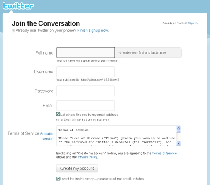
Task: Uncheck the inside scoop email updates box
Action: (x=58, y=179)
